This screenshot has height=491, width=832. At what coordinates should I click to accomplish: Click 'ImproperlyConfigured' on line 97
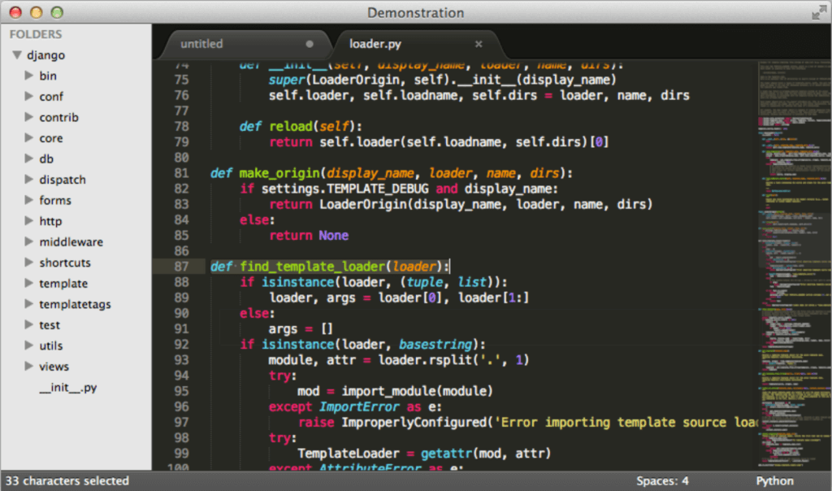[x=414, y=423]
